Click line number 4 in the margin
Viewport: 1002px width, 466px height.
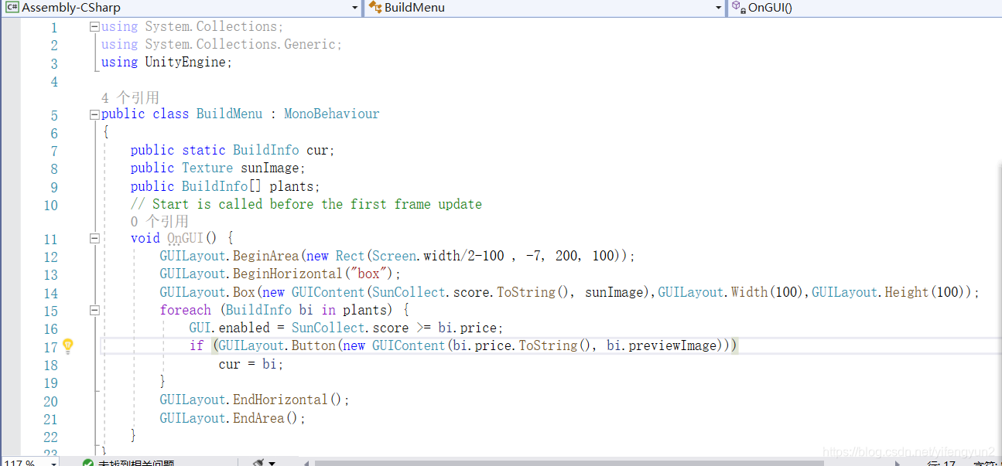pos(53,82)
